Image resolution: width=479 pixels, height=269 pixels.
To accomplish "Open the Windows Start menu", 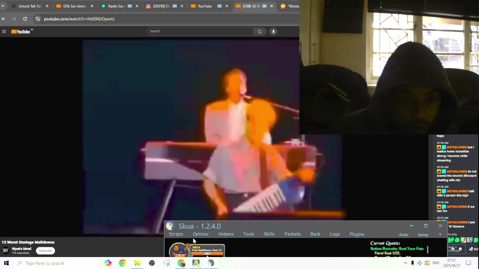I will [6, 263].
